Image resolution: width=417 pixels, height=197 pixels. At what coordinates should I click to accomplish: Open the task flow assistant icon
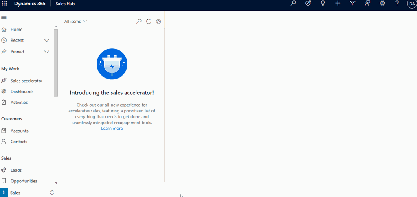pos(308,4)
